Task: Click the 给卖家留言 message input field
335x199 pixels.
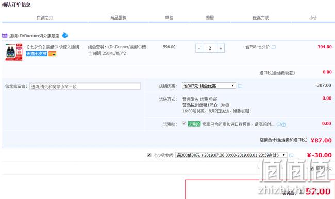Action: [85, 86]
